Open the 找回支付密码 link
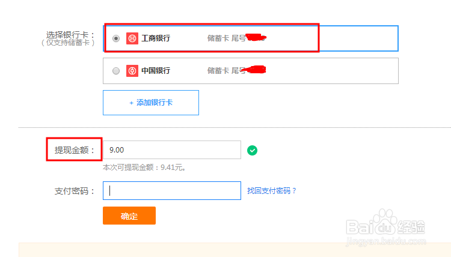The image size is (451, 257). point(272,191)
